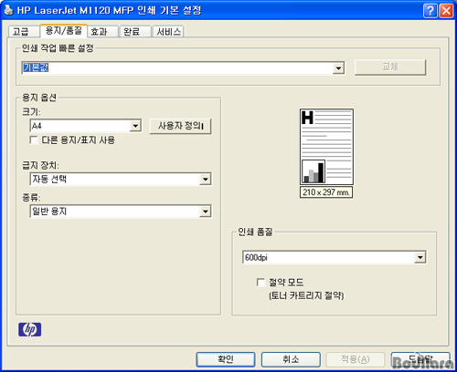Toggle the 절약 모드 checkbox

coord(260,283)
